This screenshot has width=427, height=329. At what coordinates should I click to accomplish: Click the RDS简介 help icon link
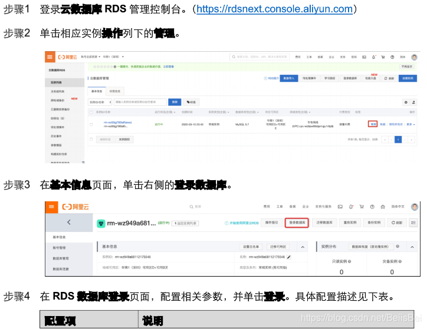[x=271, y=78]
